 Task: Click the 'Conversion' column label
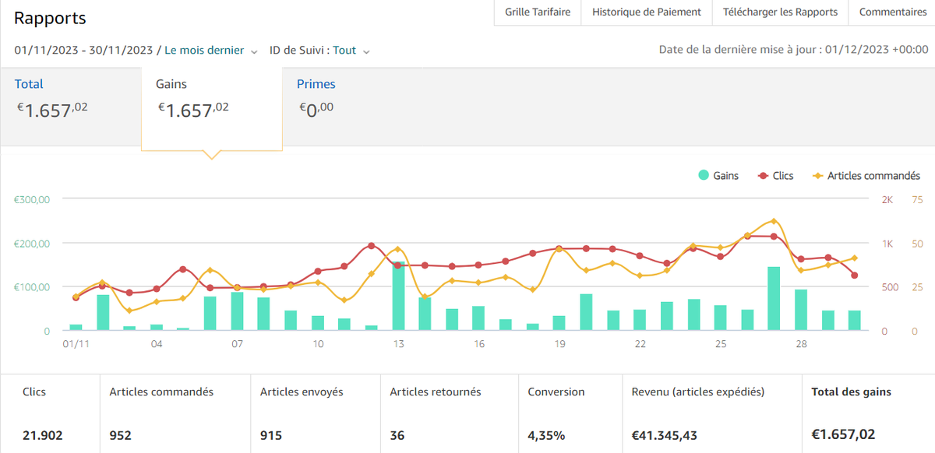tap(556, 392)
